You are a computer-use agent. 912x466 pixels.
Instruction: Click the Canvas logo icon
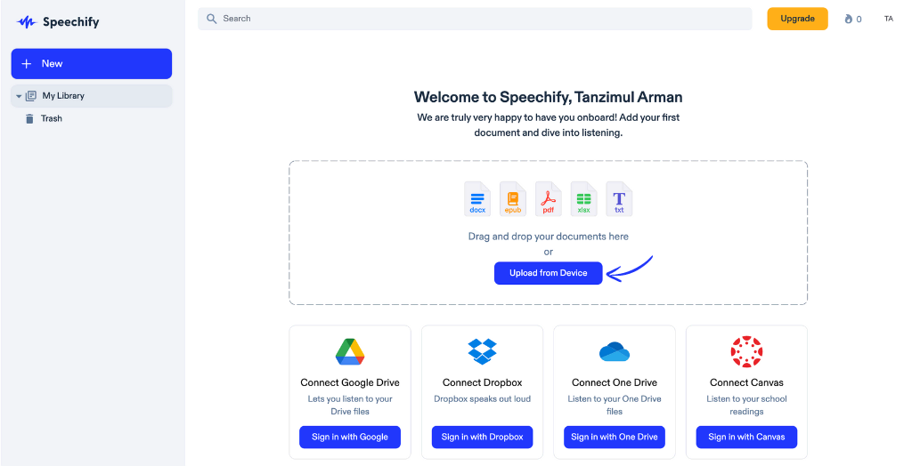click(746, 352)
